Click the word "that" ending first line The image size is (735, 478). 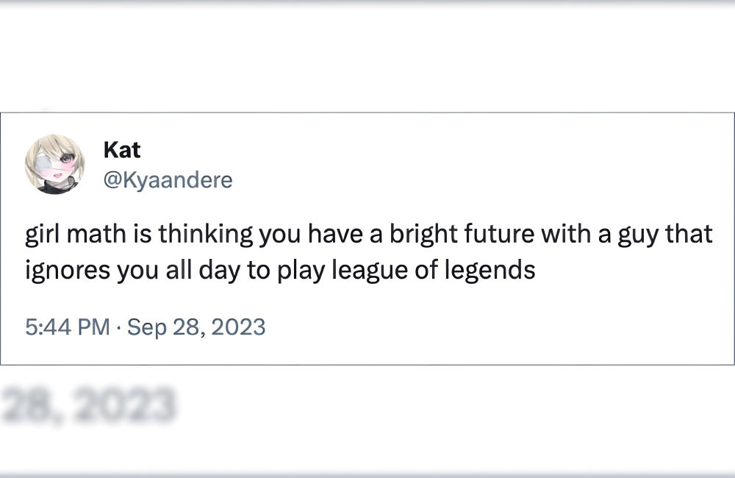point(690,235)
